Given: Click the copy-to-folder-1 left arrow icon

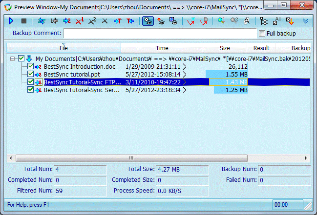Looking at the screenshot, I should click(54, 21).
